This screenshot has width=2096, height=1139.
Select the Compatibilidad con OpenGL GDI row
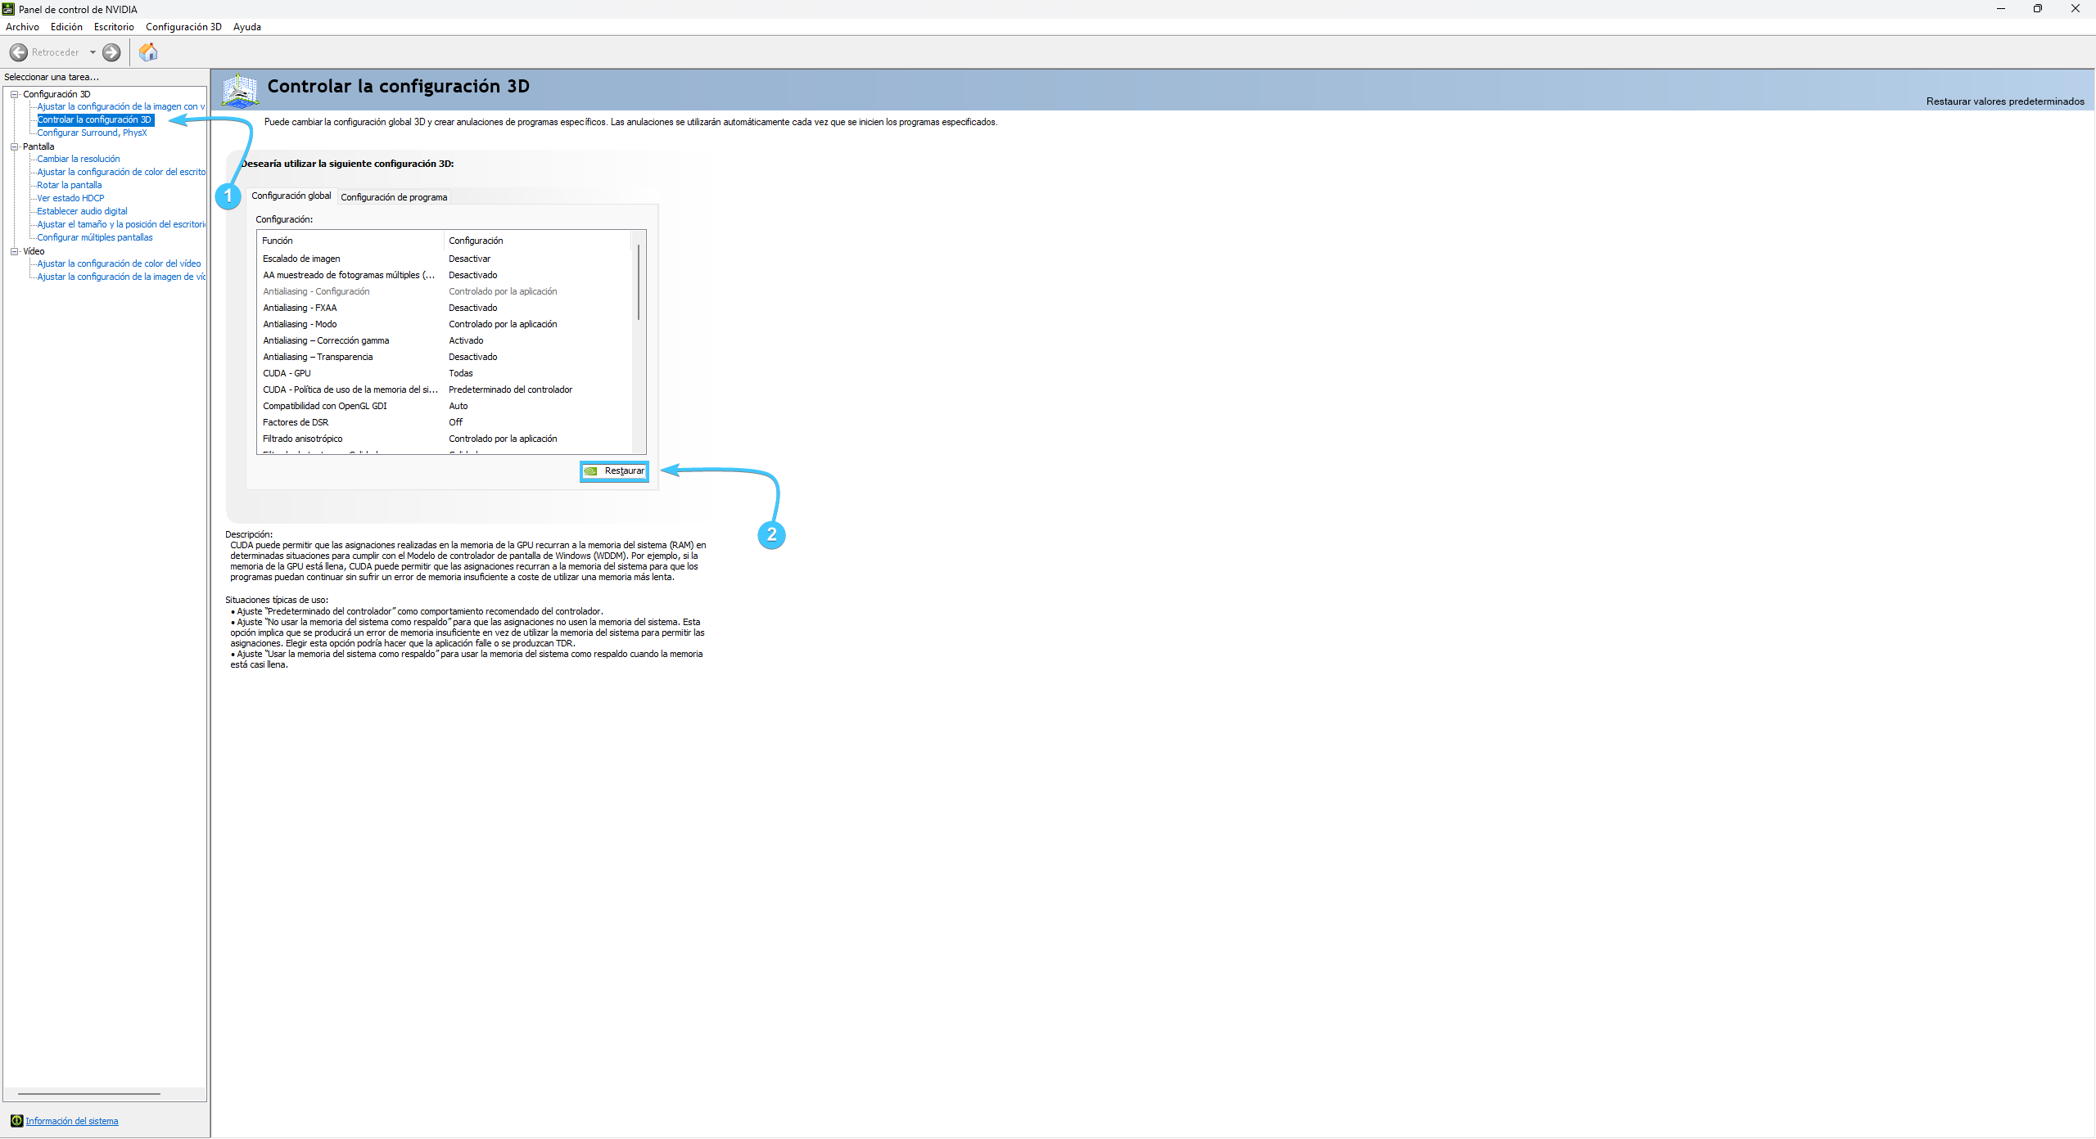point(446,406)
